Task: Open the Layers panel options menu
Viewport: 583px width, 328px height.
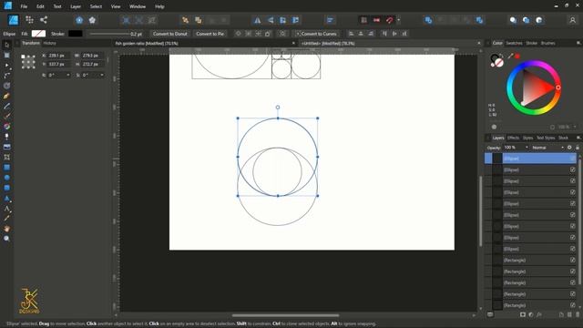Action: (578, 138)
